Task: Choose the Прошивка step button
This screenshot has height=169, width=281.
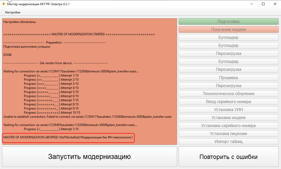Action: (x=229, y=78)
